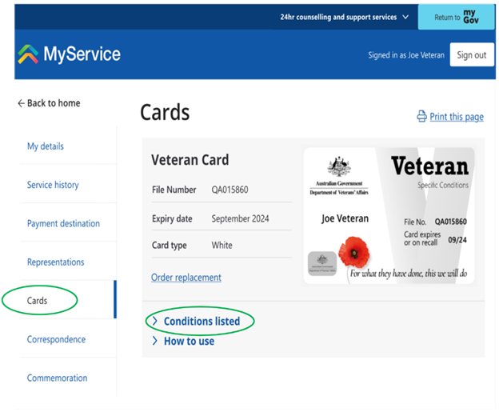Image resolution: width=499 pixels, height=412 pixels.
Task: Select Service history from the sidebar
Action: (53, 185)
